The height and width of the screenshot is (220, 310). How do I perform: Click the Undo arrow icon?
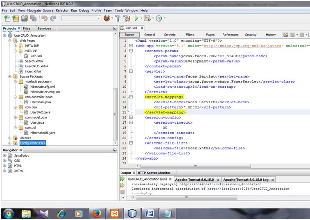[x=44, y=18]
